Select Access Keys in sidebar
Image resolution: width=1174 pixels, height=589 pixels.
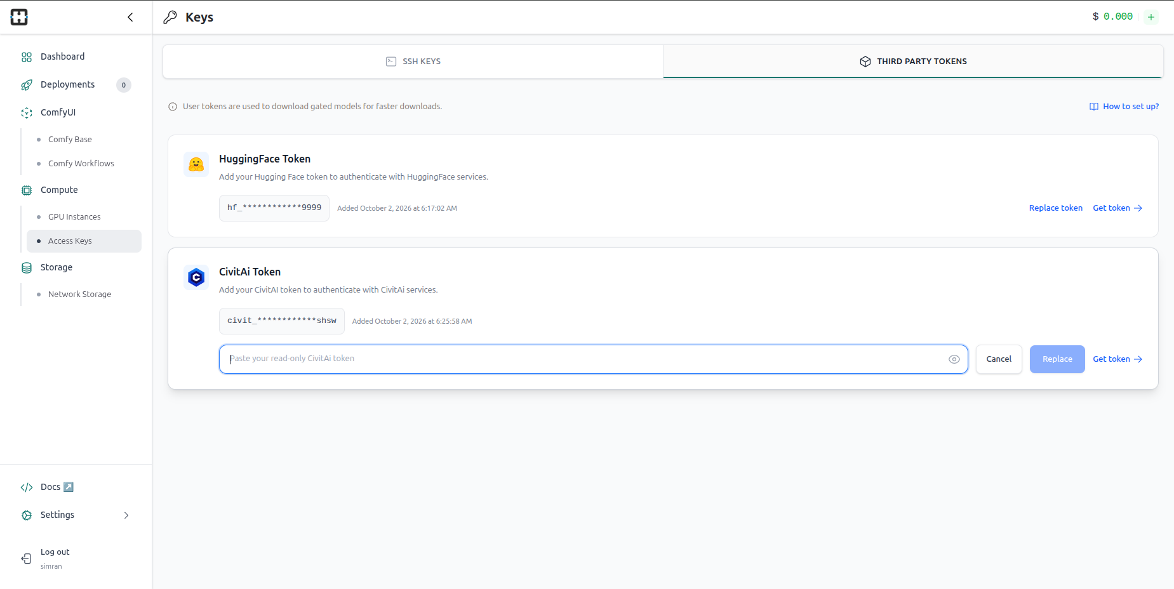click(x=84, y=241)
